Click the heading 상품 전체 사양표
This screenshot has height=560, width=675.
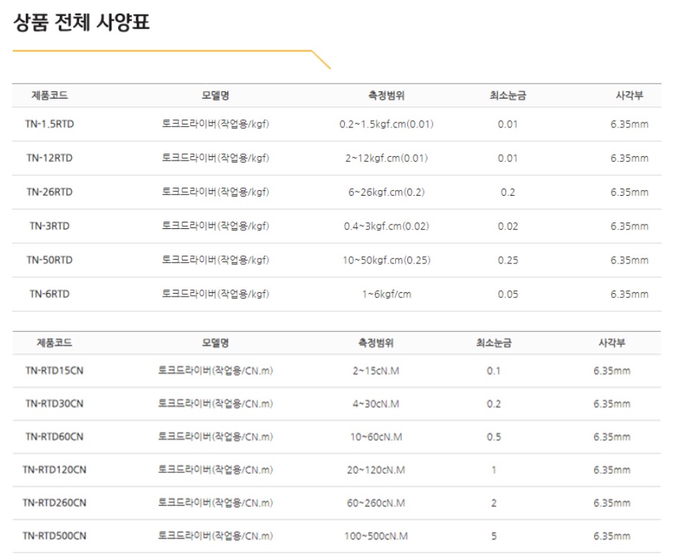point(81,22)
